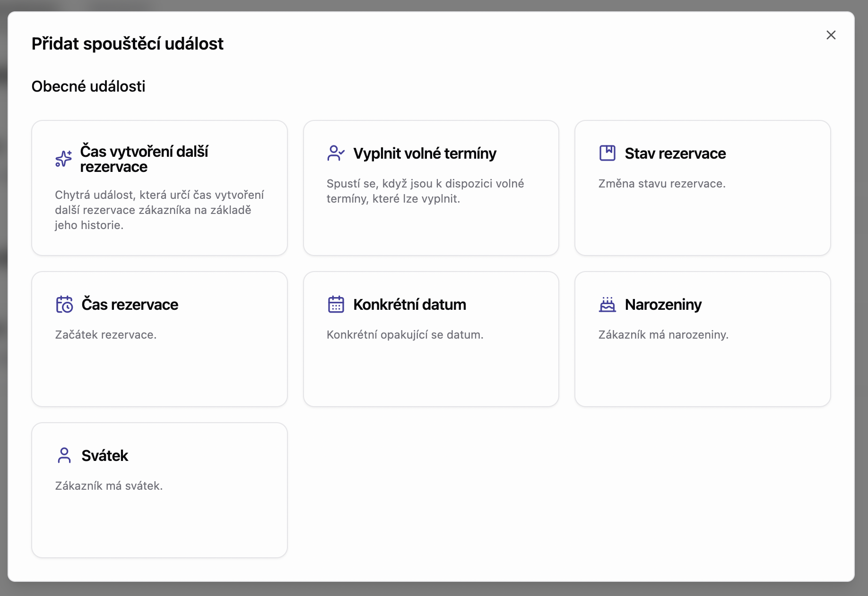
Task: Click the calendar icon beside Konkrétní datum
Action: click(x=336, y=304)
